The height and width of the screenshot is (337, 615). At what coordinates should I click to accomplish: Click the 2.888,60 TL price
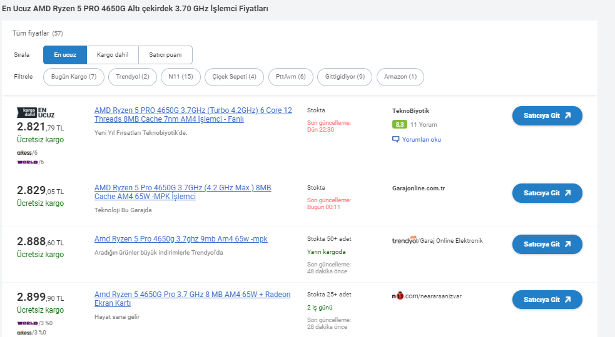tap(40, 242)
